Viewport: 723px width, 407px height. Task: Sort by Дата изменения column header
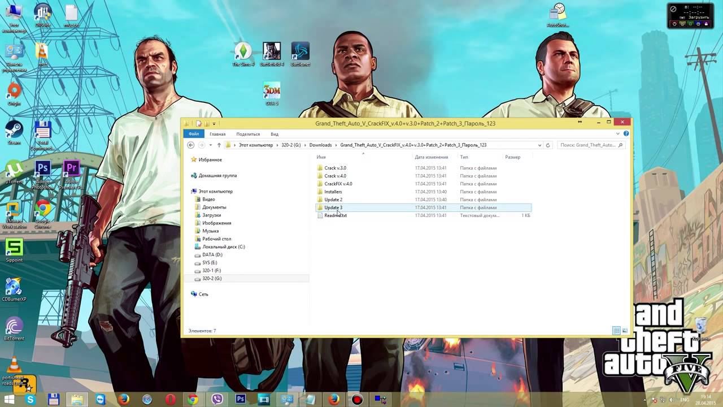point(435,157)
